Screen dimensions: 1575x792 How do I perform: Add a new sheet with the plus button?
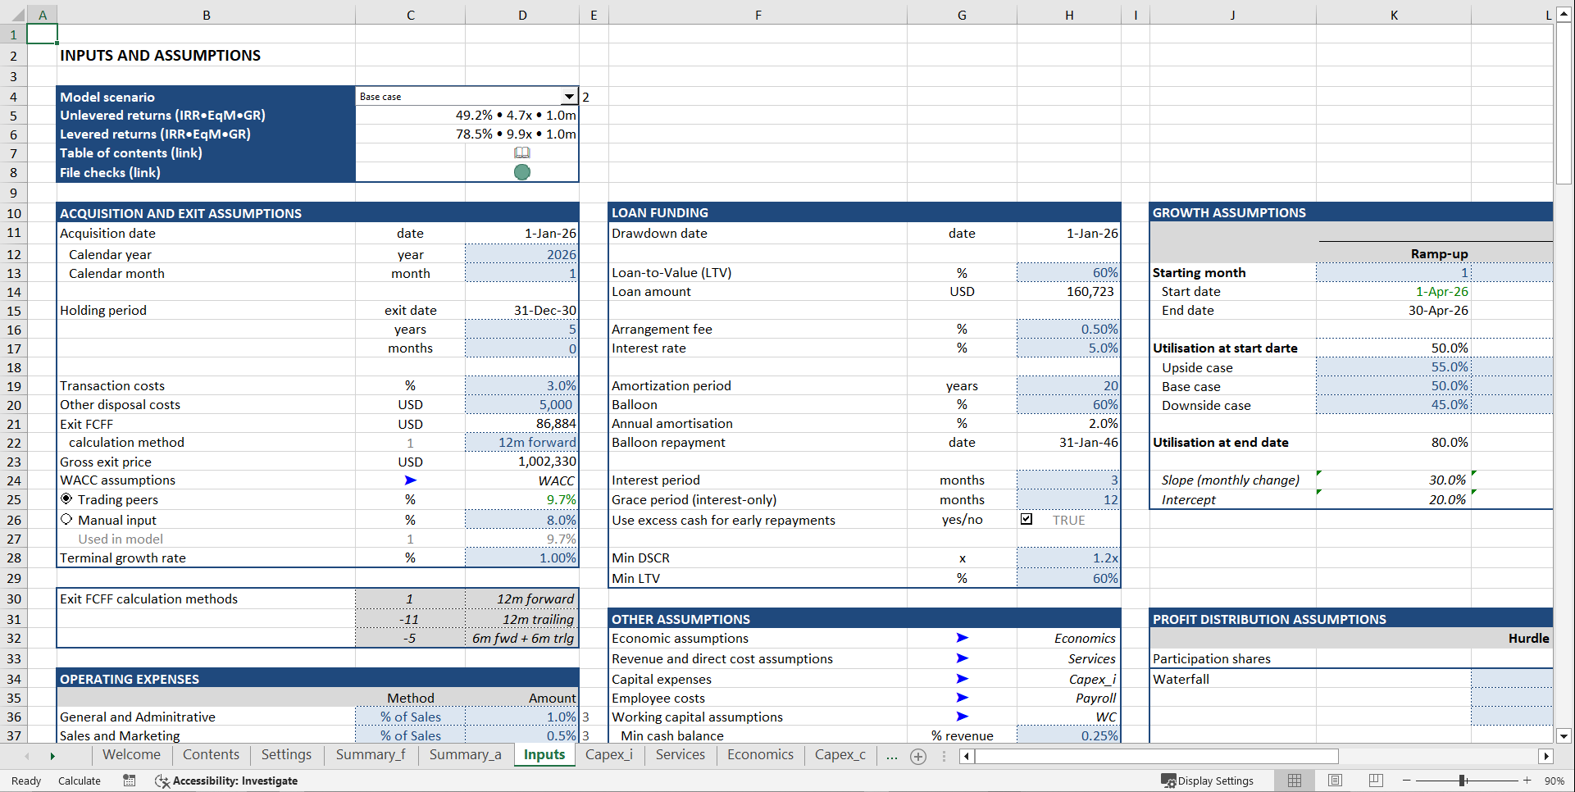[x=917, y=755]
